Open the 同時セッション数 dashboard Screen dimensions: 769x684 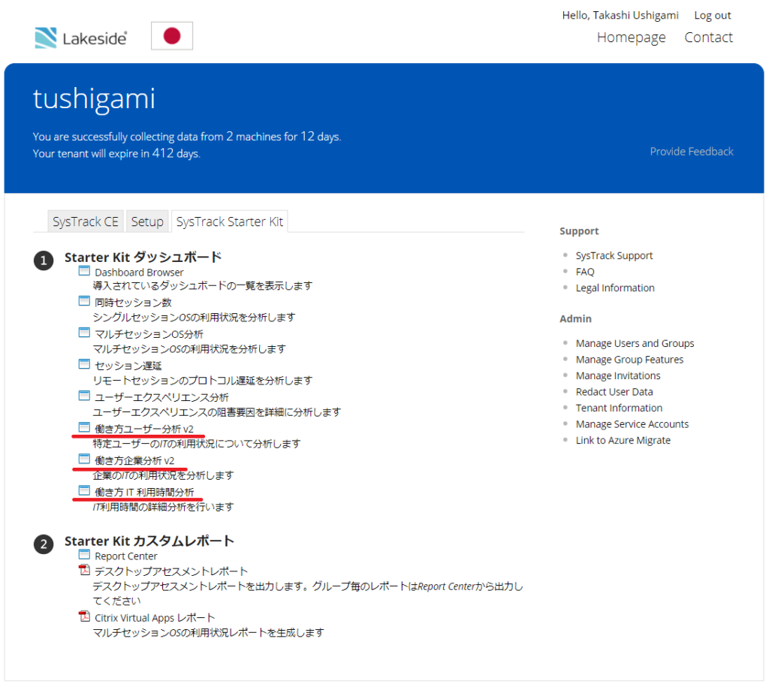tap(133, 303)
